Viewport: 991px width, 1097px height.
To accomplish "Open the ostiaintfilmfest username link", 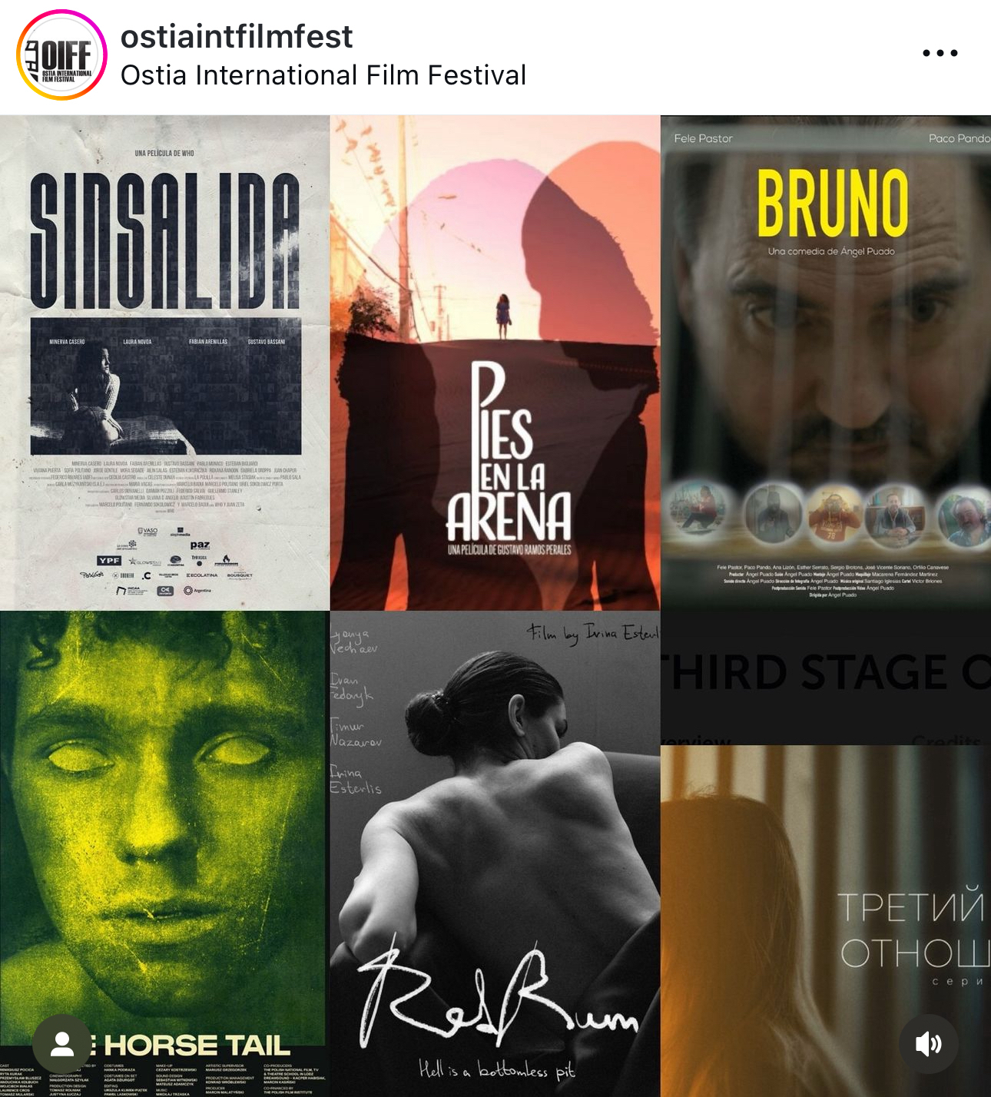I will [x=237, y=37].
